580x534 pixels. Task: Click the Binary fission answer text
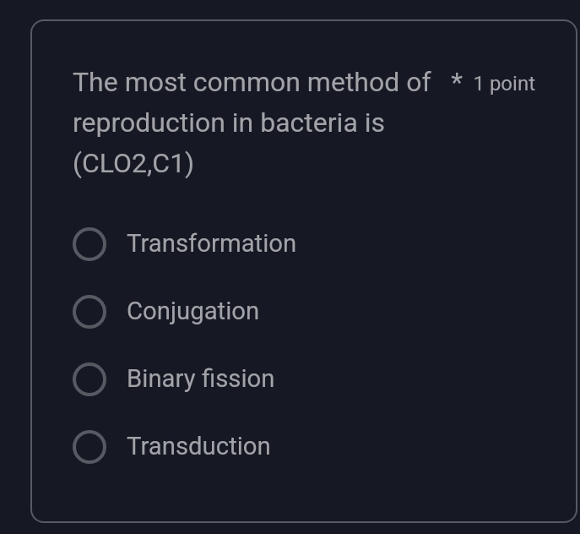(200, 379)
